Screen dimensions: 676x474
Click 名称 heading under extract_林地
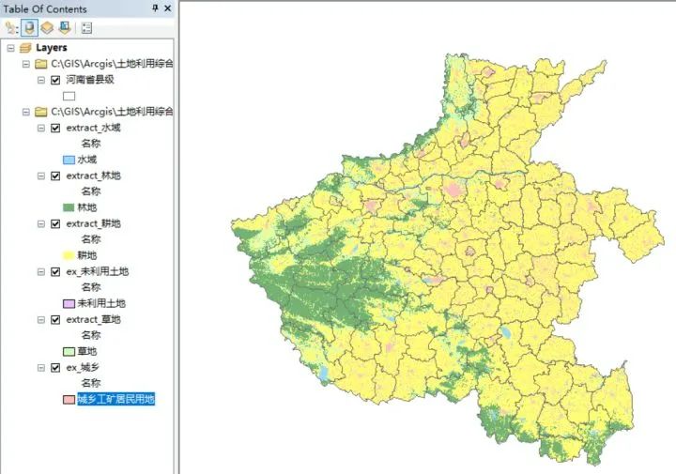click(x=91, y=191)
